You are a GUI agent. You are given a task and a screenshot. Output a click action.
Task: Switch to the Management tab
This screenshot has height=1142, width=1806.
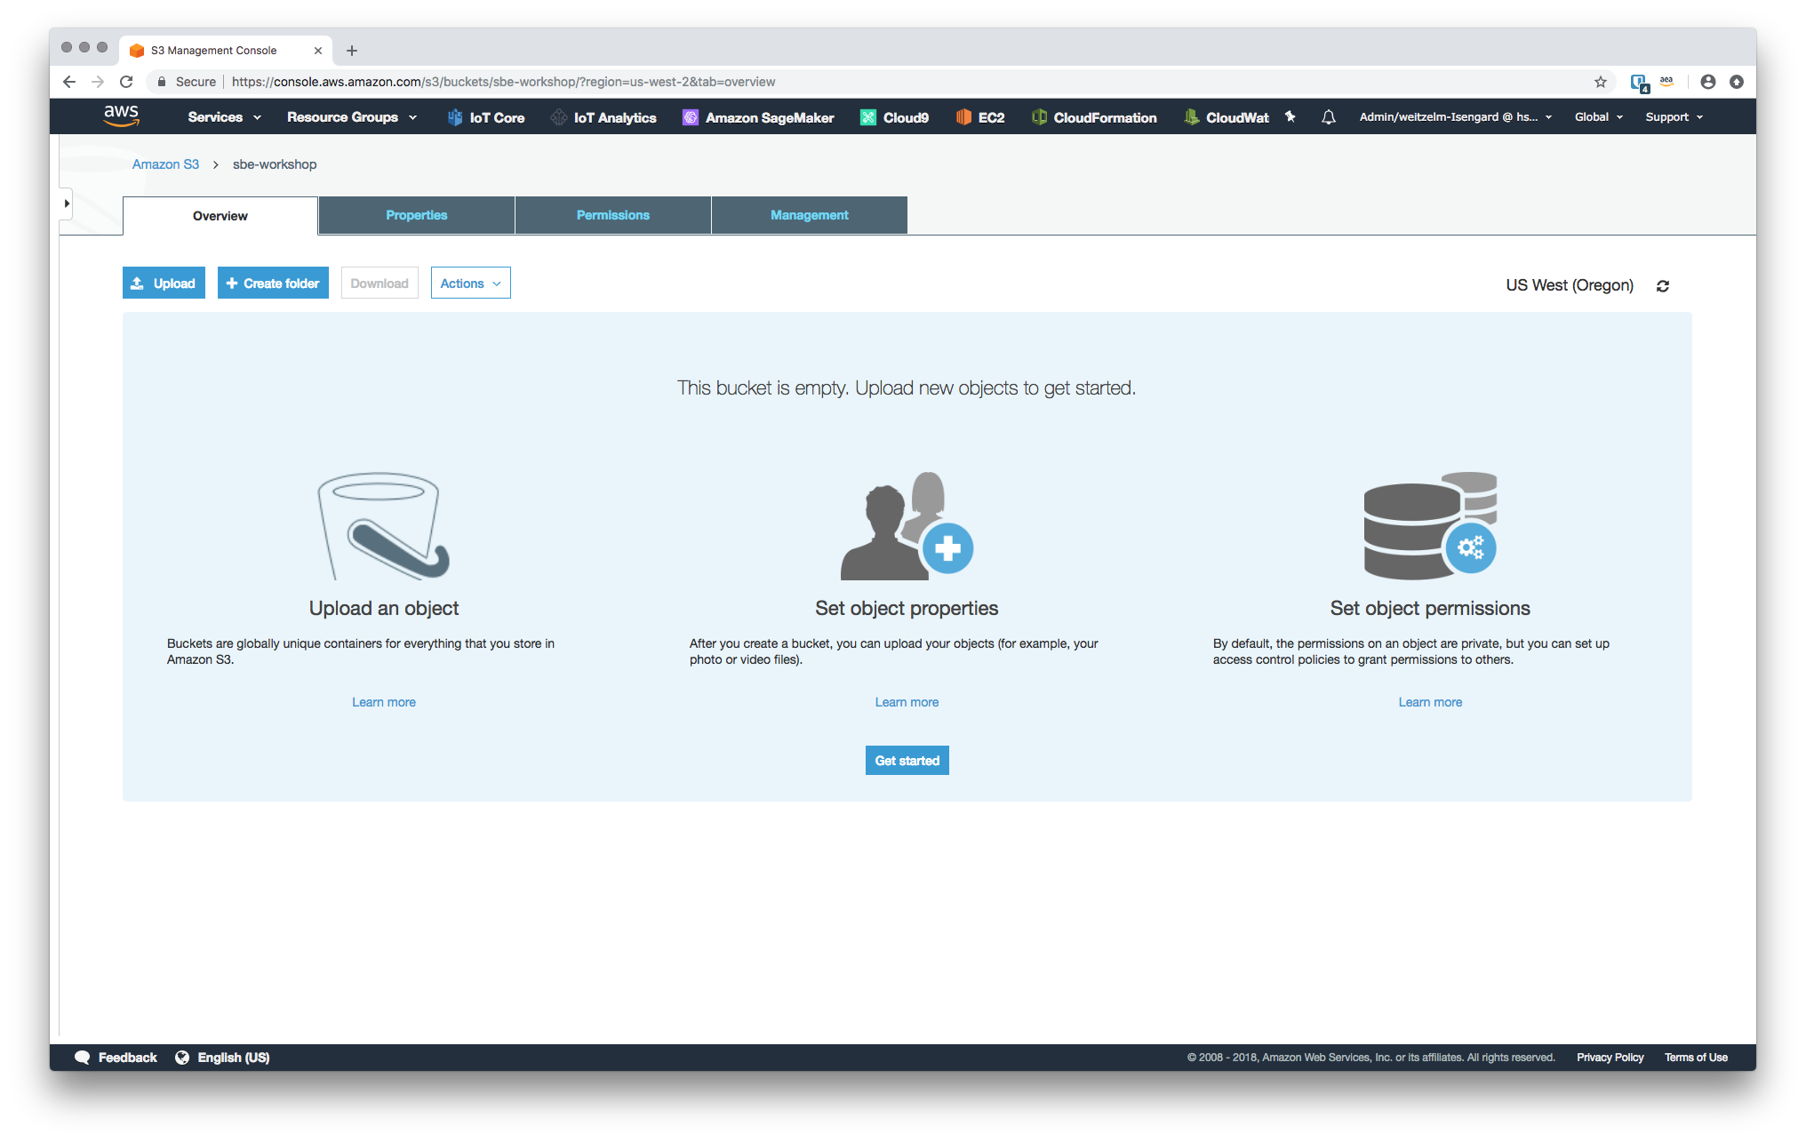pos(810,215)
